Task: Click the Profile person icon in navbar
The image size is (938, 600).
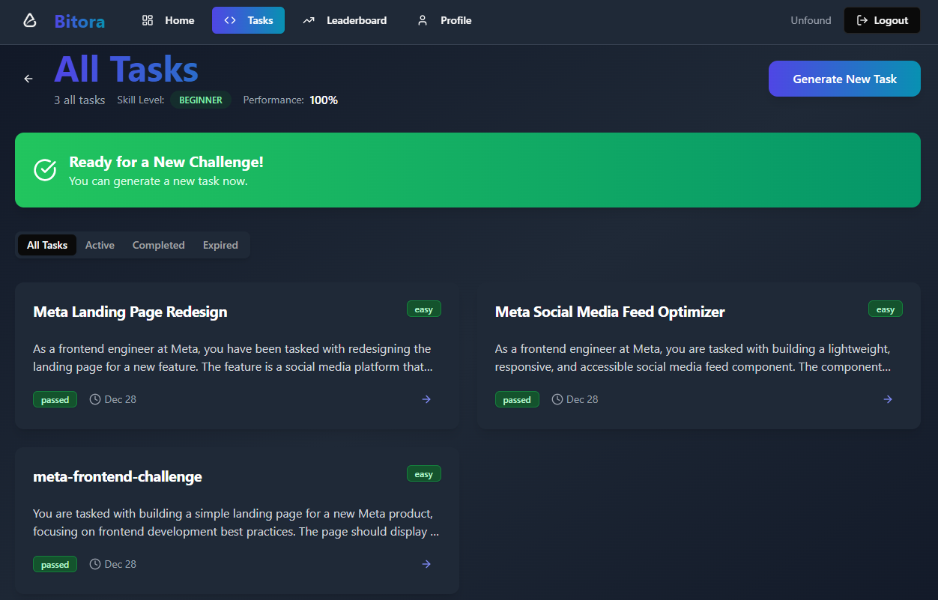Action: pyautogui.click(x=423, y=20)
